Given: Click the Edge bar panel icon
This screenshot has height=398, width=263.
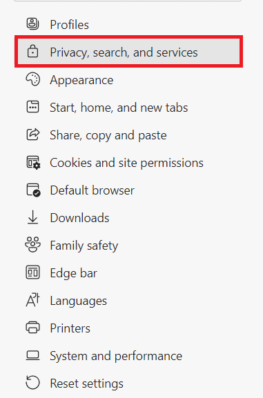Looking at the screenshot, I should click(x=32, y=272).
